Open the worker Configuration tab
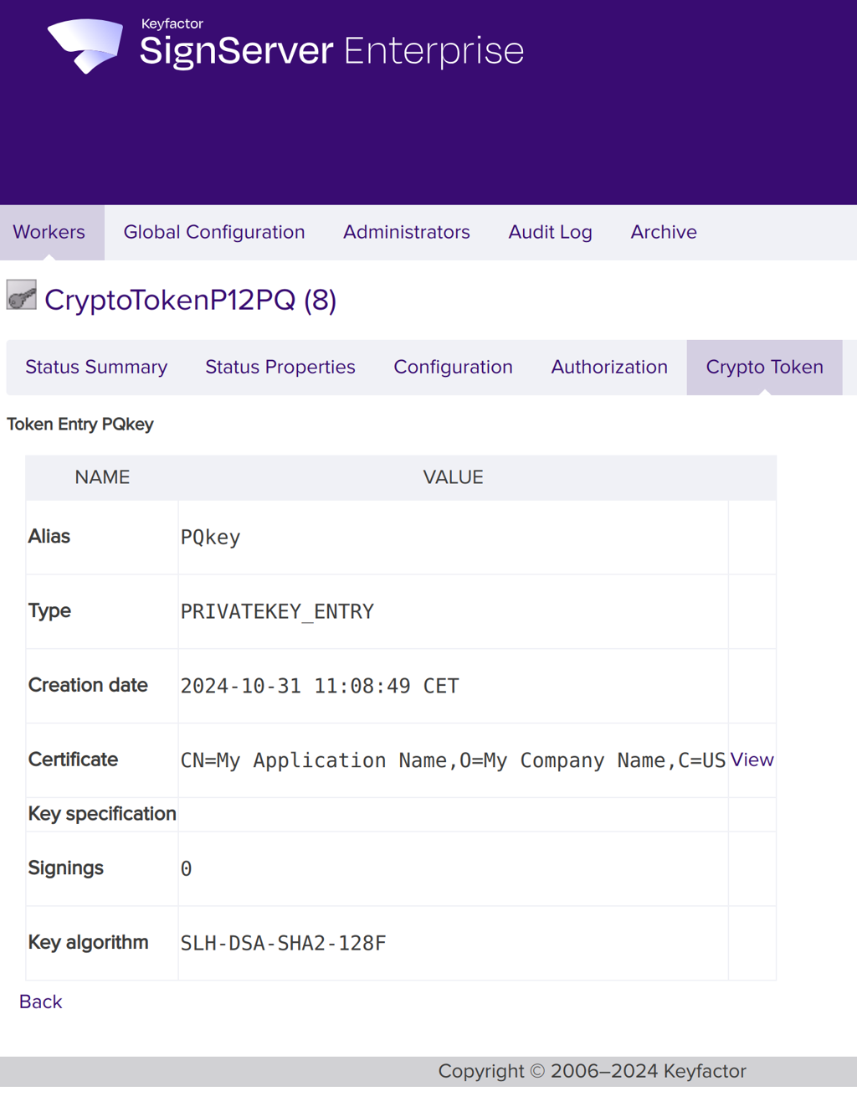The width and height of the screenshot is (857, 1102). click(453, 367)
